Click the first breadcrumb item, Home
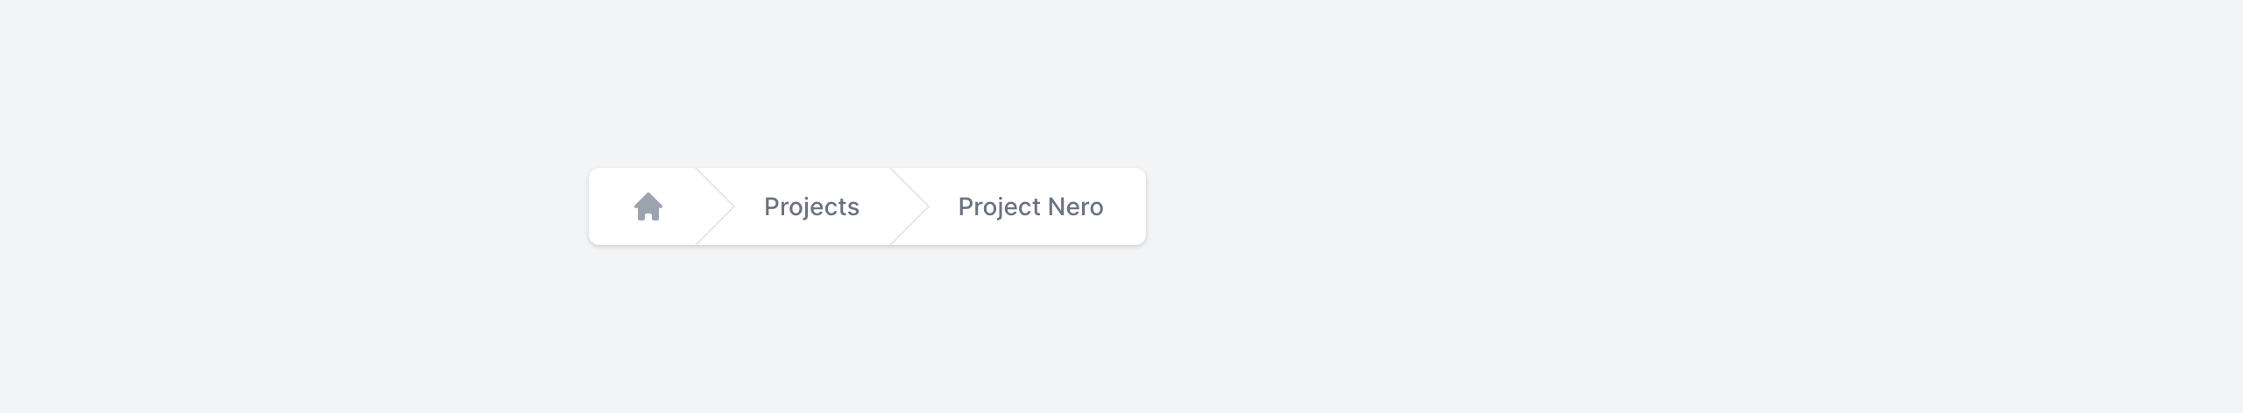Viewport: 2243px width, 413px height. (648, 206)
